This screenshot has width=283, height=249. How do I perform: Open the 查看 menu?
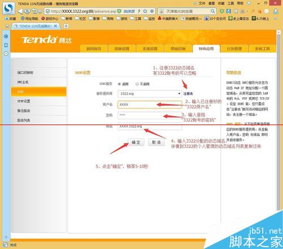tap(212, 3)
